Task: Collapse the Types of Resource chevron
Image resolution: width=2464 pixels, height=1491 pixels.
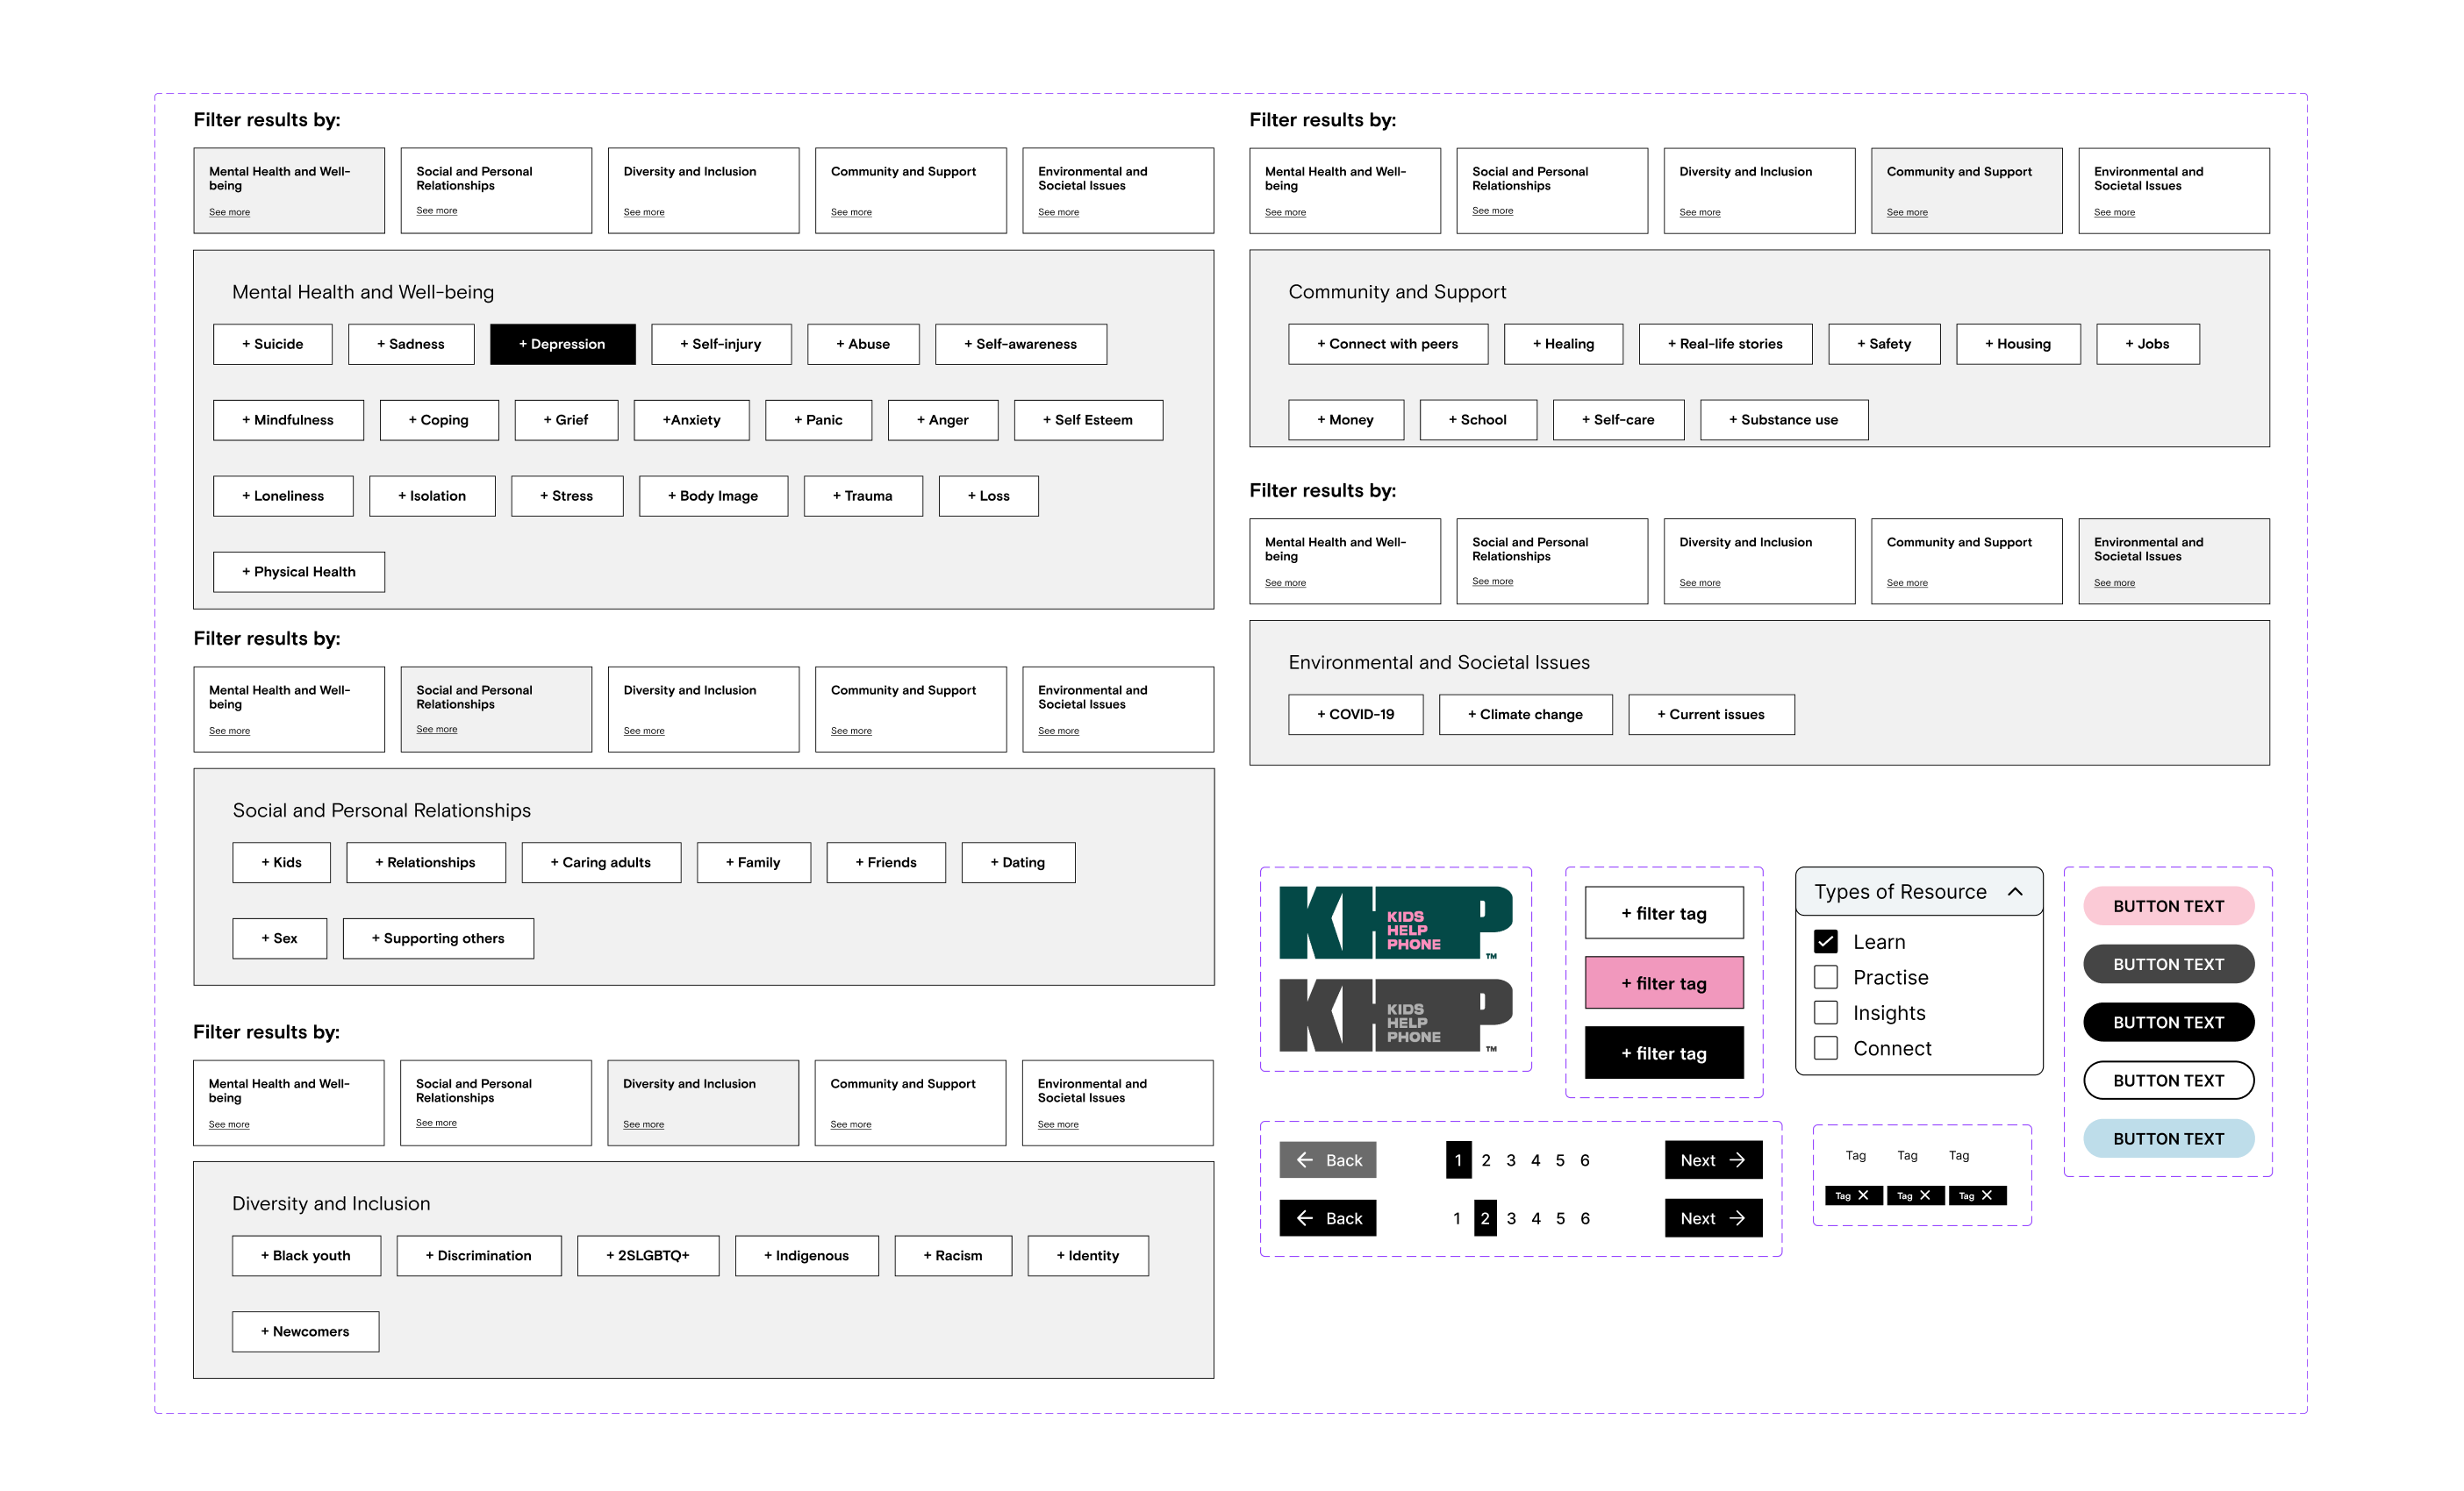Action: pos(2015,891)
